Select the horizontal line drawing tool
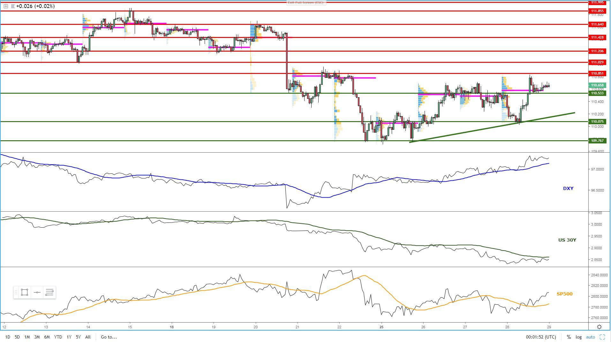The image size is (611, 342). pyautogui.click(x=37, y=292)
